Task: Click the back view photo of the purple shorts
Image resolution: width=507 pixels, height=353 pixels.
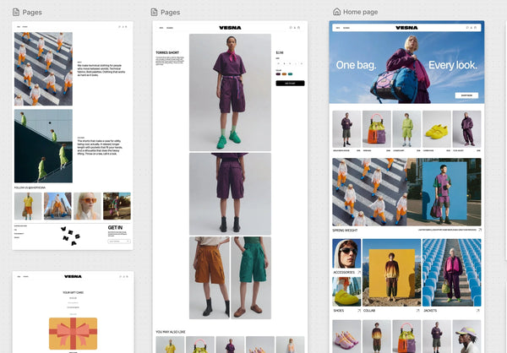Action: (230, 194)
